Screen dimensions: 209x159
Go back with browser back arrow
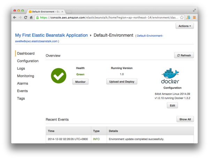15,17
